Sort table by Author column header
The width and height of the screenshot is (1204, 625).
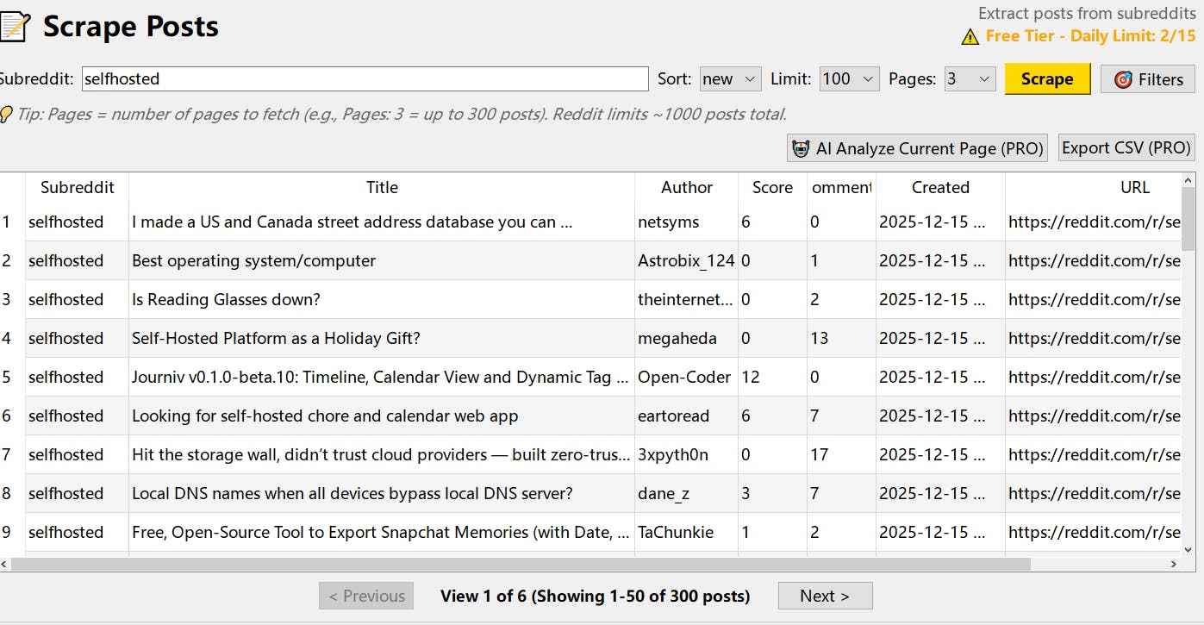[x=687, y=187]
